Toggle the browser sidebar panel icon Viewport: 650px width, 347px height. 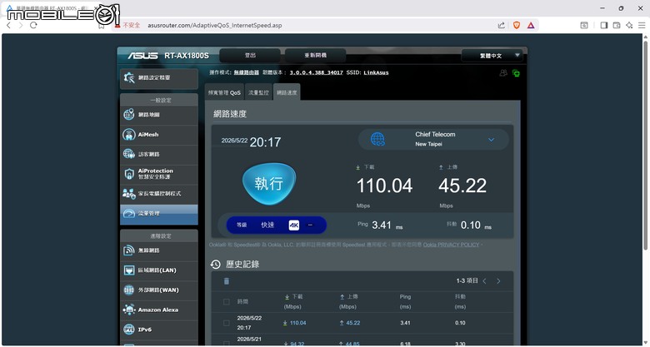604,25
